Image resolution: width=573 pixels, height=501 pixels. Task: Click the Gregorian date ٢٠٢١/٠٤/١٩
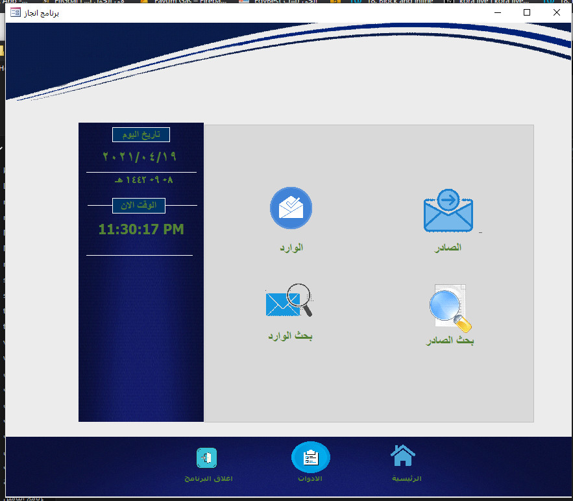[x=140, y=157]
